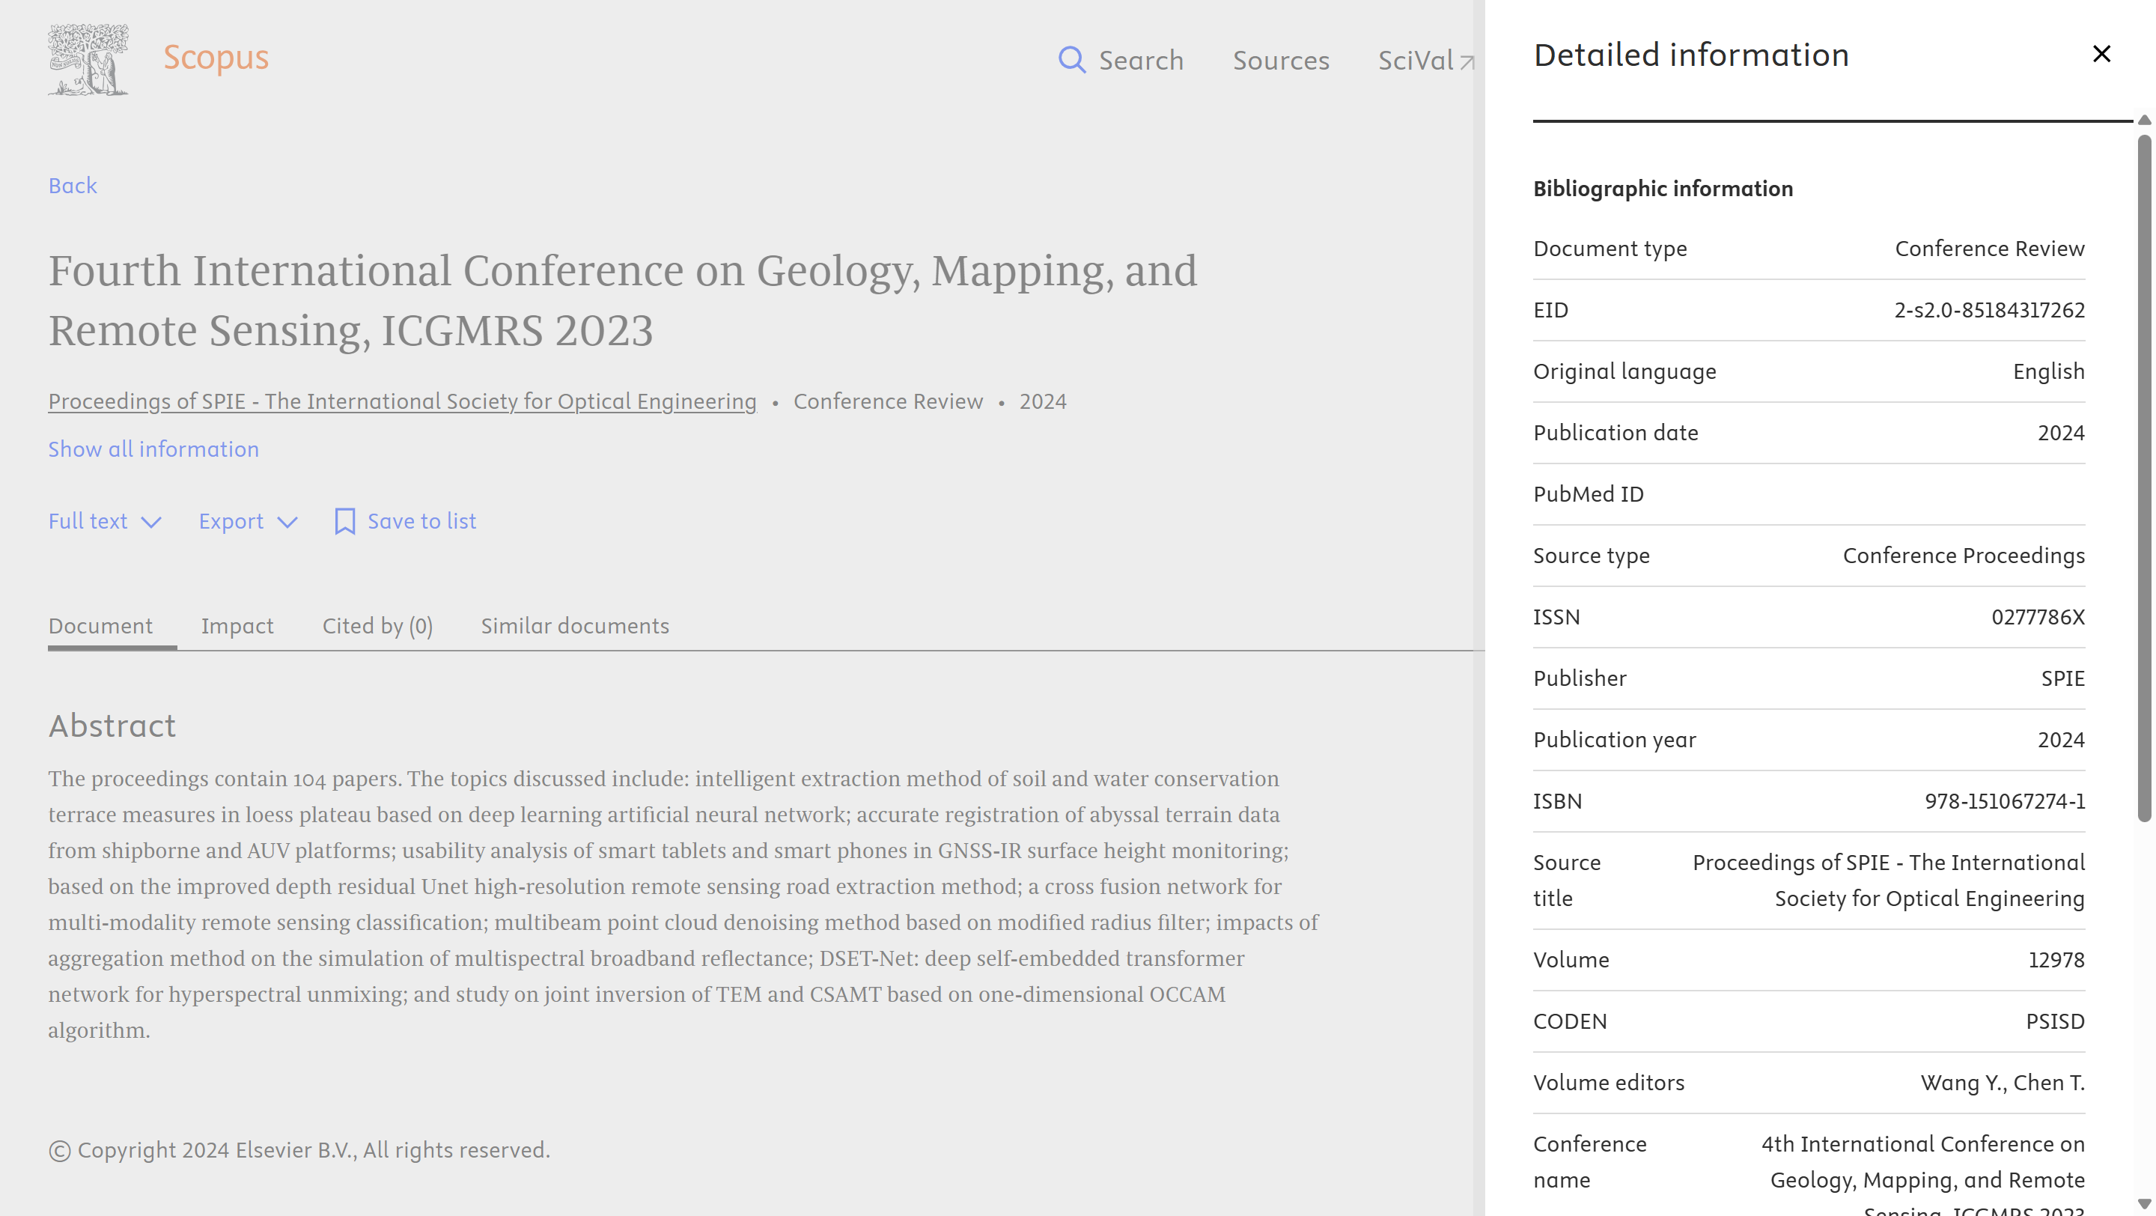Open the Document tab
2156x1216 pixels.
point(100,626)
